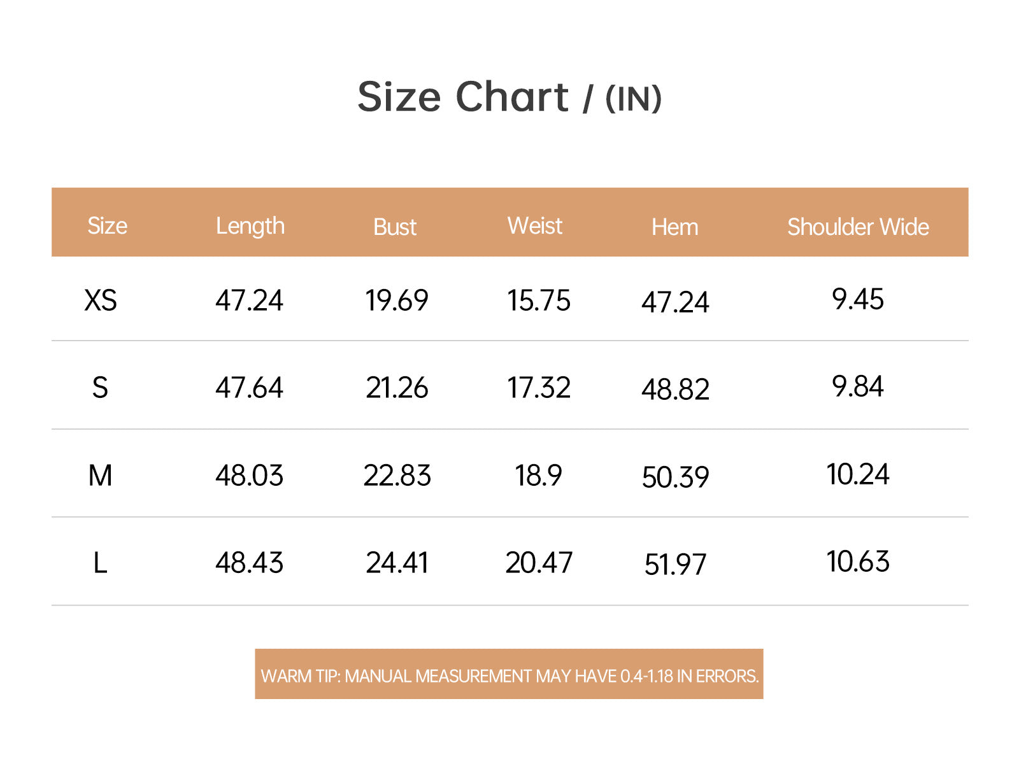Select the Shoulder Wide column header
This screenshot has width=1019, height=764.
click(858, 227)
